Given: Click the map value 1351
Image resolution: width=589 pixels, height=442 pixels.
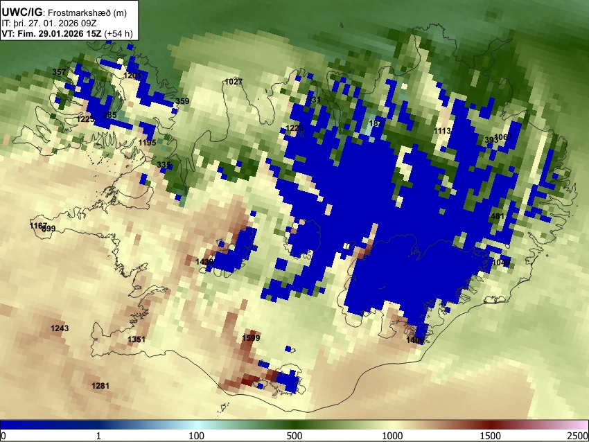Looking at the screenshot, I should coord(137,339).
